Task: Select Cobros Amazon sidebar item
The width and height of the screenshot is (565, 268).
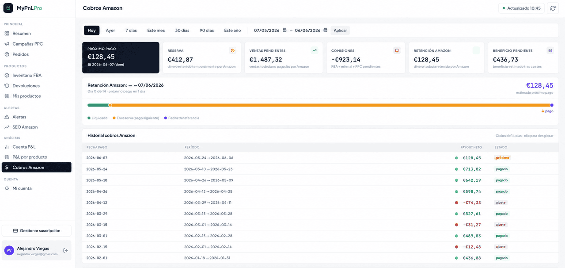Action: (36, 168)
